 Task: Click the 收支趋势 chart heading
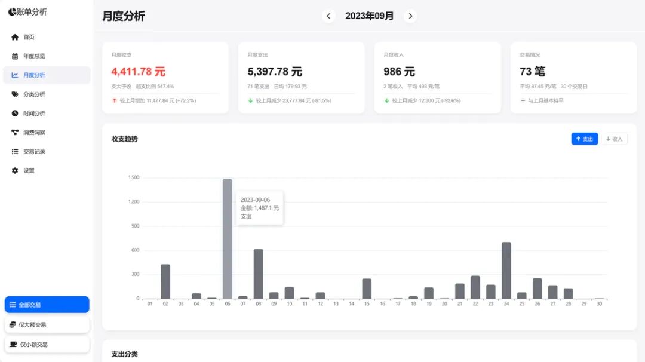124,139
